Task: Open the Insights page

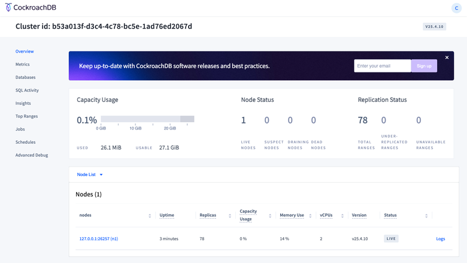Action: click(23, 104)
